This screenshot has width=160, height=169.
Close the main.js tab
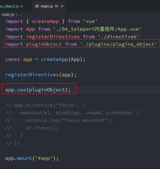pyautogui.click(x=62, y=6)
